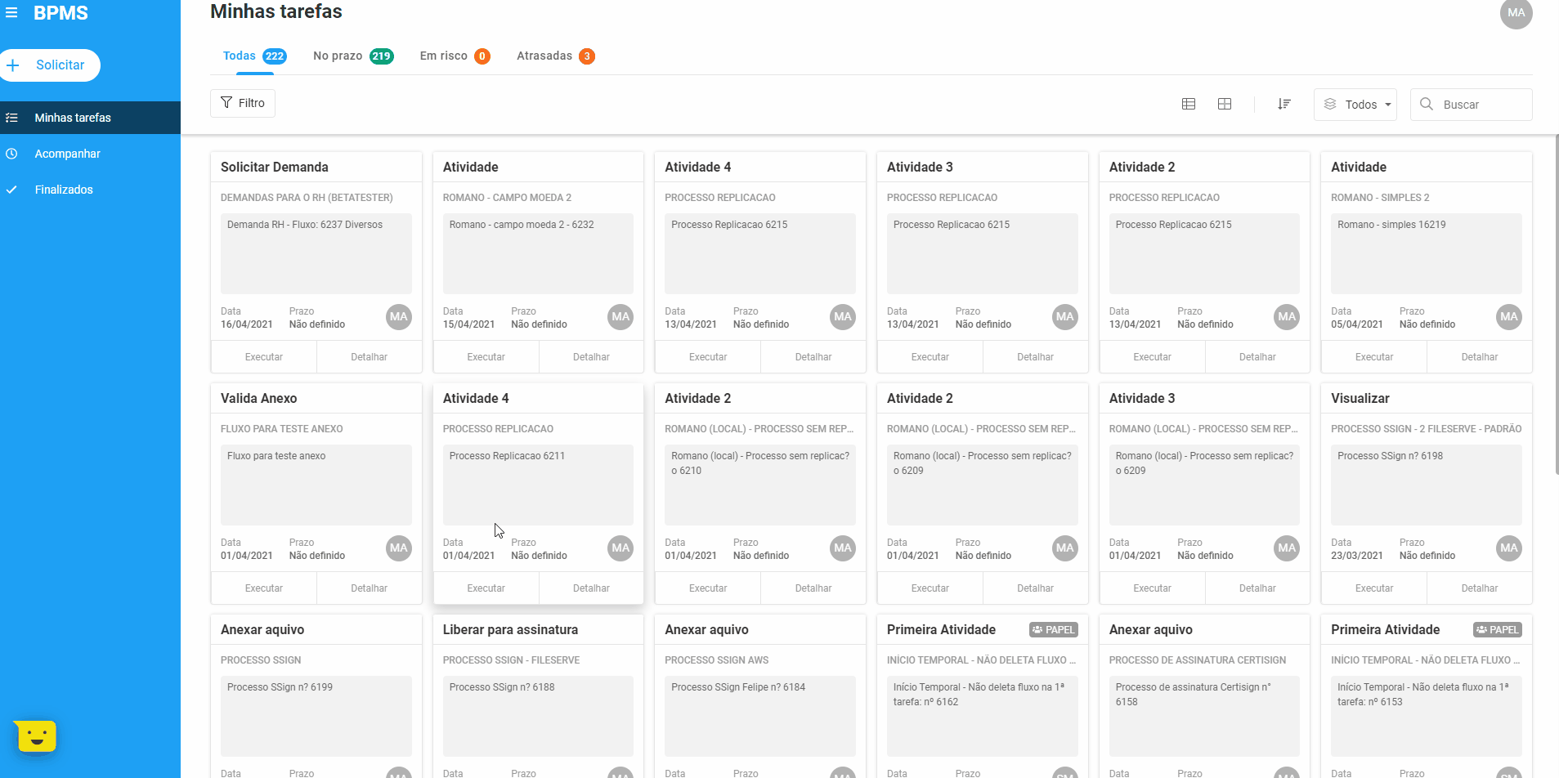This screenshot has height=778, width=1559.
Task: Click the BPMS logo text
Action: coord(60,13)
